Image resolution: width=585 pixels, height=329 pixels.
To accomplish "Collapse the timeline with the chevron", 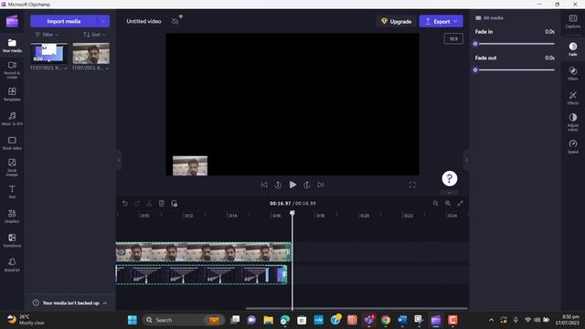I will (450, 193).
